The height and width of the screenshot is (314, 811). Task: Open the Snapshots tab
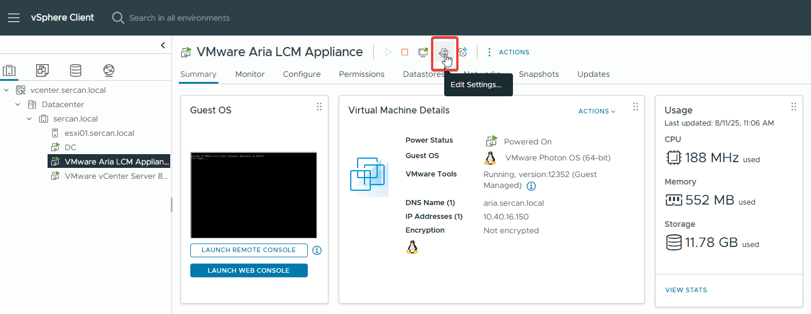(539, 74)
